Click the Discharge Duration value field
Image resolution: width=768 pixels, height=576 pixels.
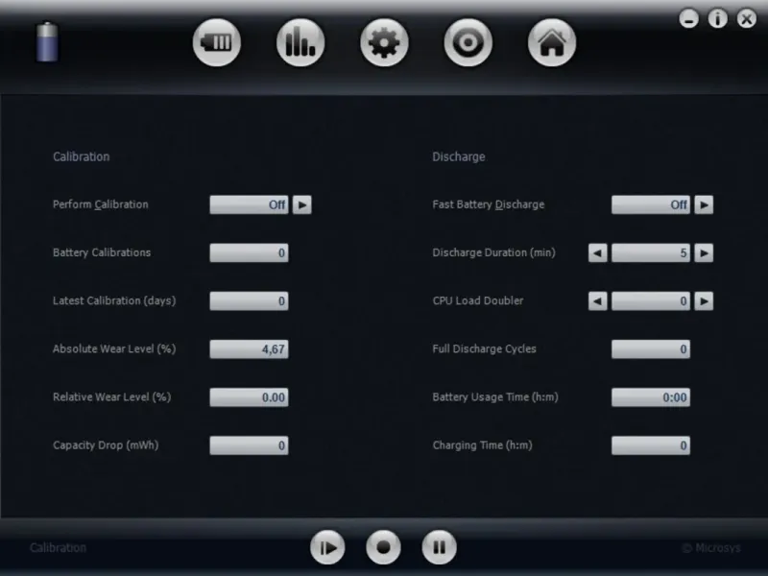pos(651,252)
